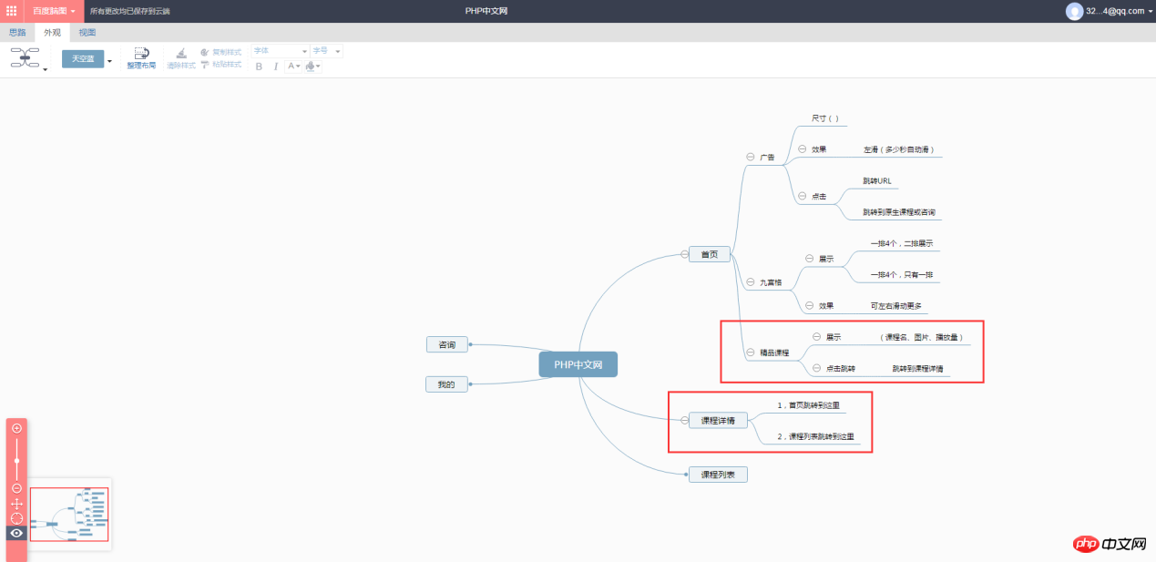
Task: Select the 跳转到原生课程或咨询 node
Action: (x=899, y=211)
